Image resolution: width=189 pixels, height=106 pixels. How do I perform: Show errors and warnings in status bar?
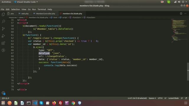[5, 98]
